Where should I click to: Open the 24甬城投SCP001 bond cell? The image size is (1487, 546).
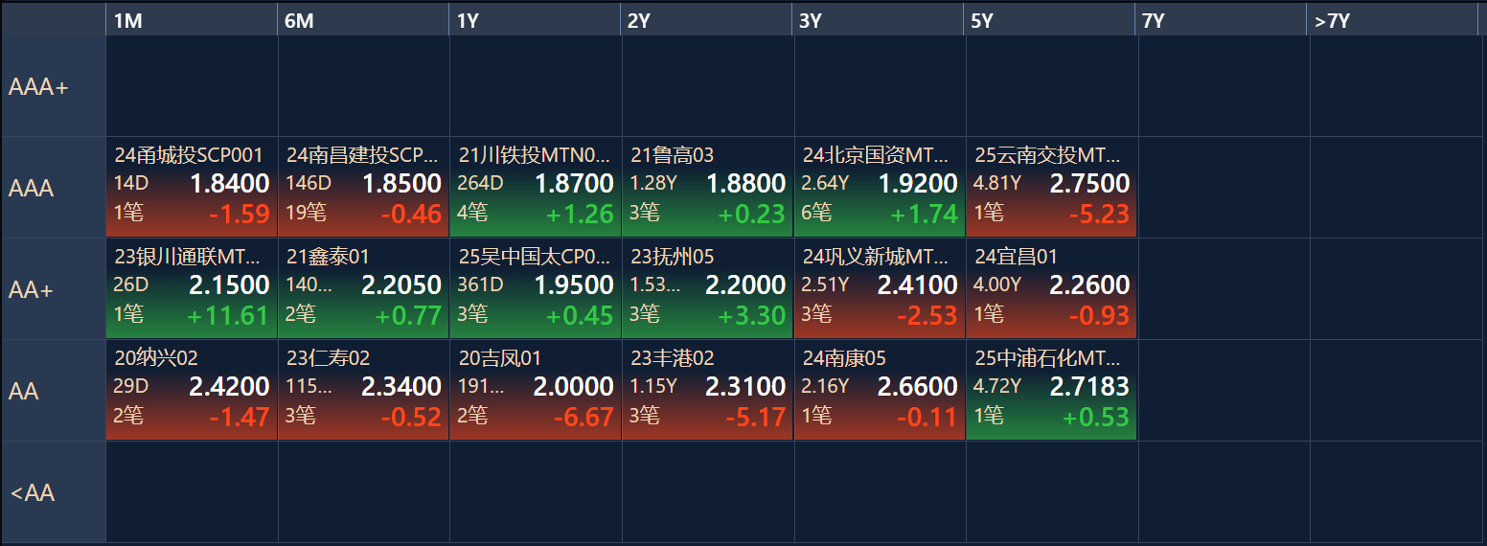point(192,188)
